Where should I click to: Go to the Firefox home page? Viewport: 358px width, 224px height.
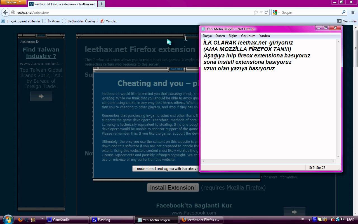click(353, 12)
